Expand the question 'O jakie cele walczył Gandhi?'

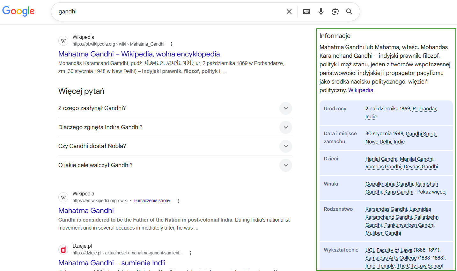(175, 165)
